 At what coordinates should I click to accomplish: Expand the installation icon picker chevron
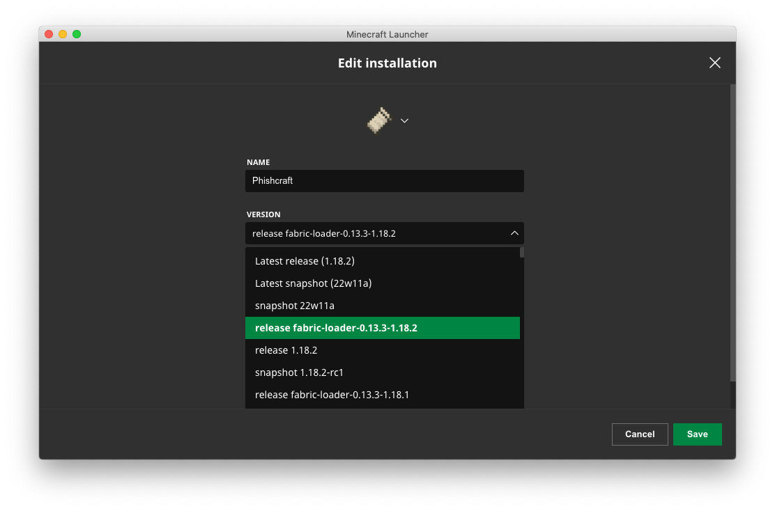(404, 120)
